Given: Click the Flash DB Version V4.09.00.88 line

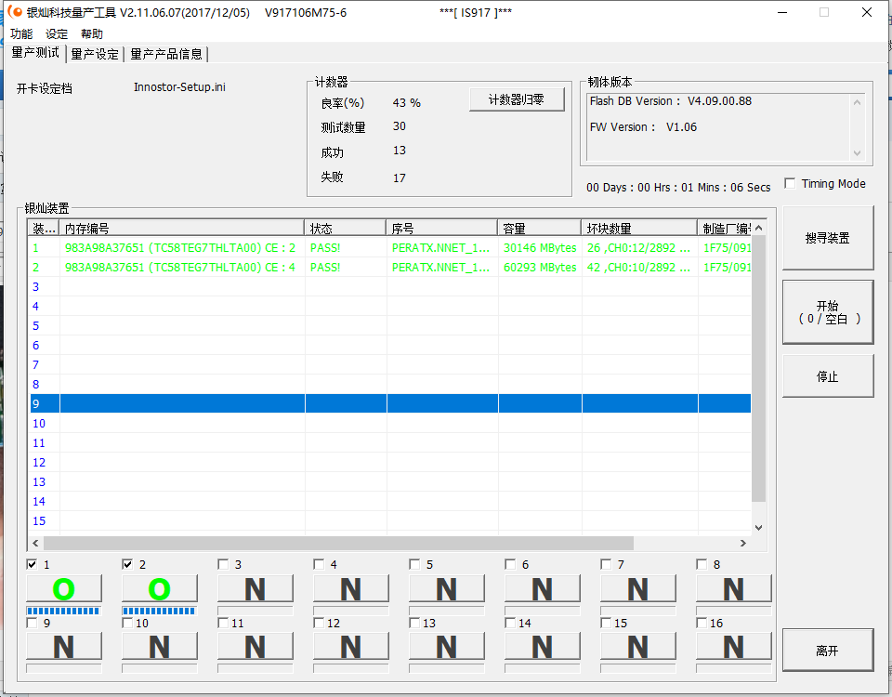Looking at the screenshot, I should (x=671, y=101).
